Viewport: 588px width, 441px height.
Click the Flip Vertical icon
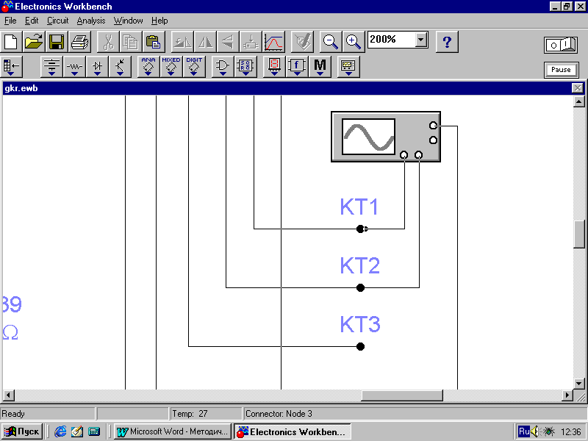point(228,42)
